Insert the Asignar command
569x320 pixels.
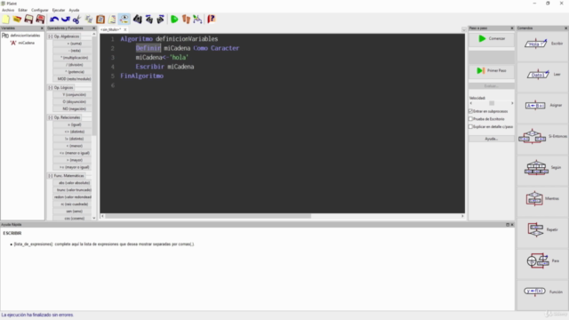(543, 106)
